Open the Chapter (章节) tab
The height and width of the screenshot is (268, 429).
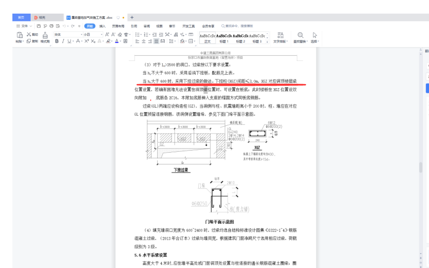(172, 26)
